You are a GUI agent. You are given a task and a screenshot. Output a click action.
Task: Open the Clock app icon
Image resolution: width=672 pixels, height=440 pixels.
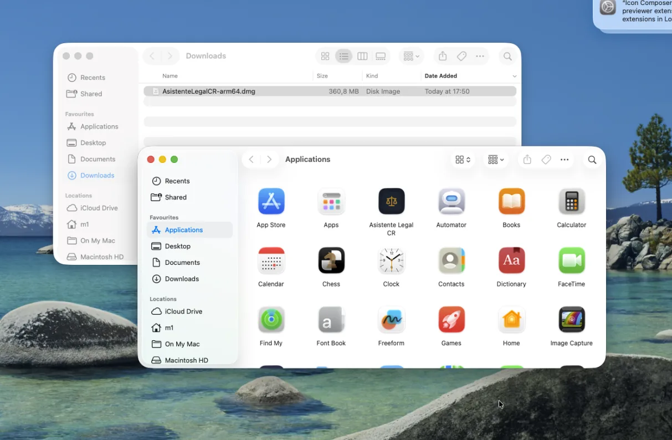click(391, 260)
